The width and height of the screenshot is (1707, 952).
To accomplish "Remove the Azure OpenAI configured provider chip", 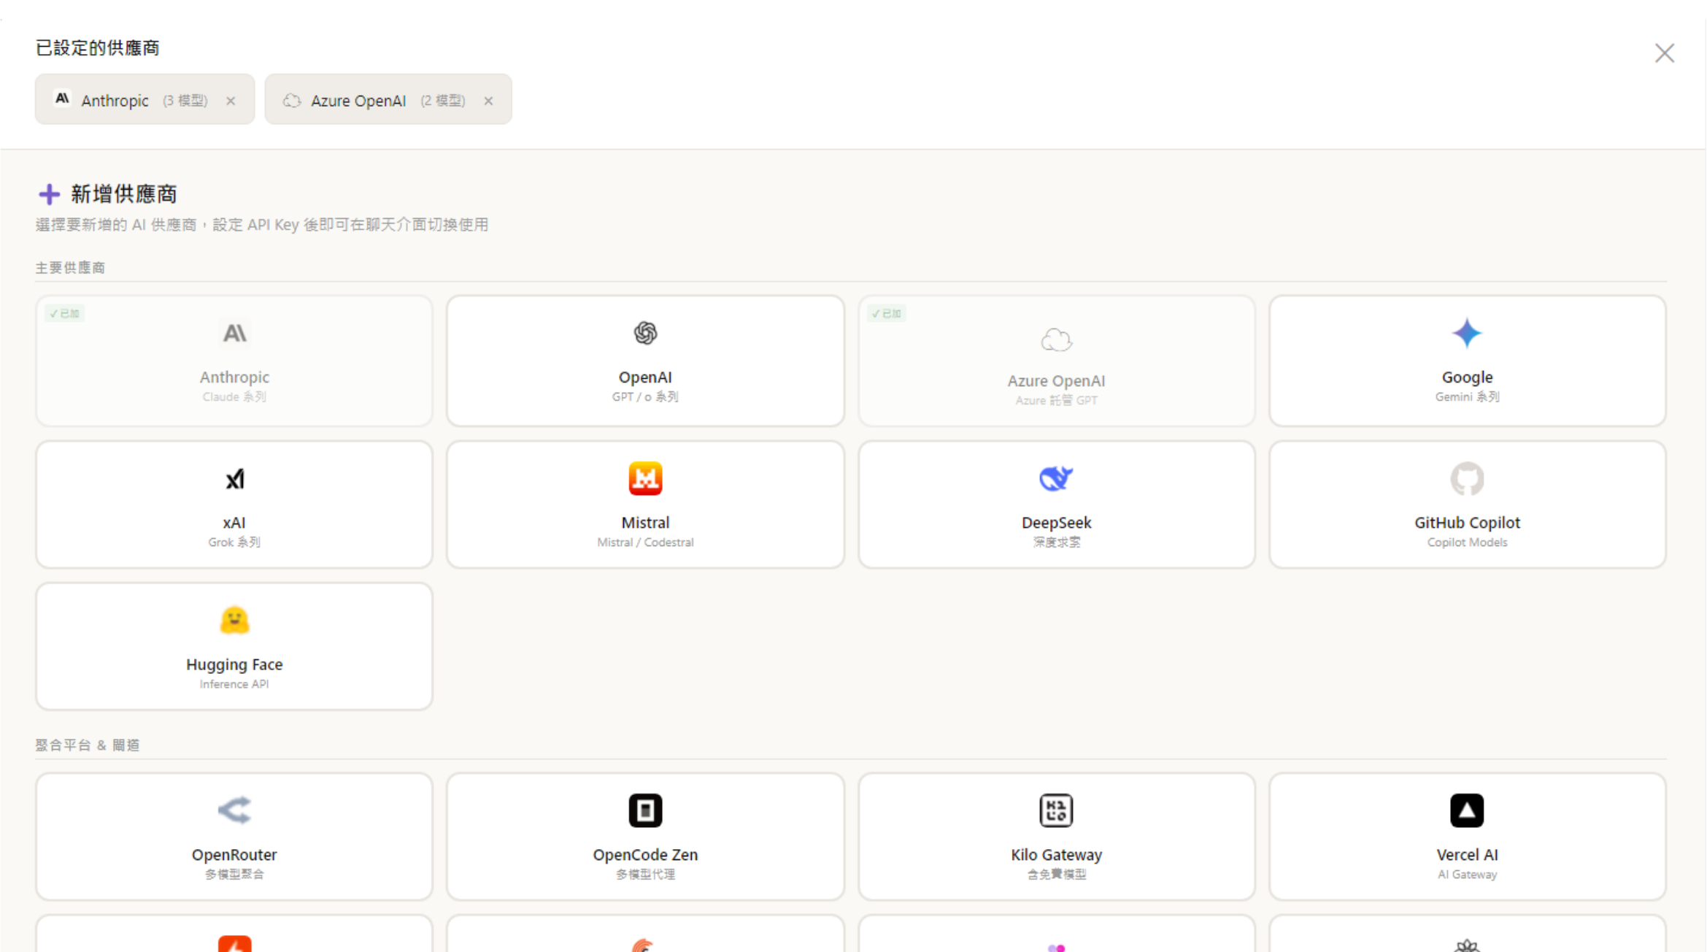I will click(x=488, y=101).
